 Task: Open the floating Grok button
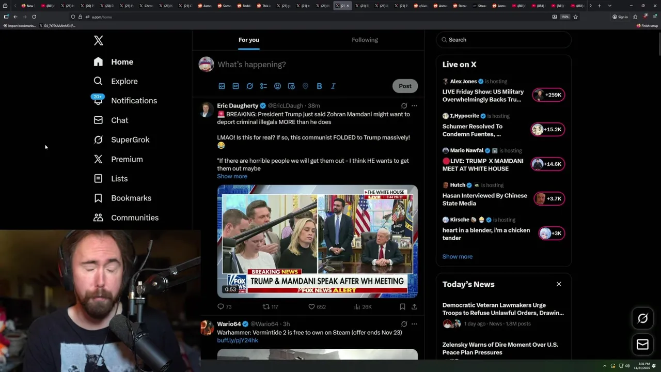[x=643, y=319]
